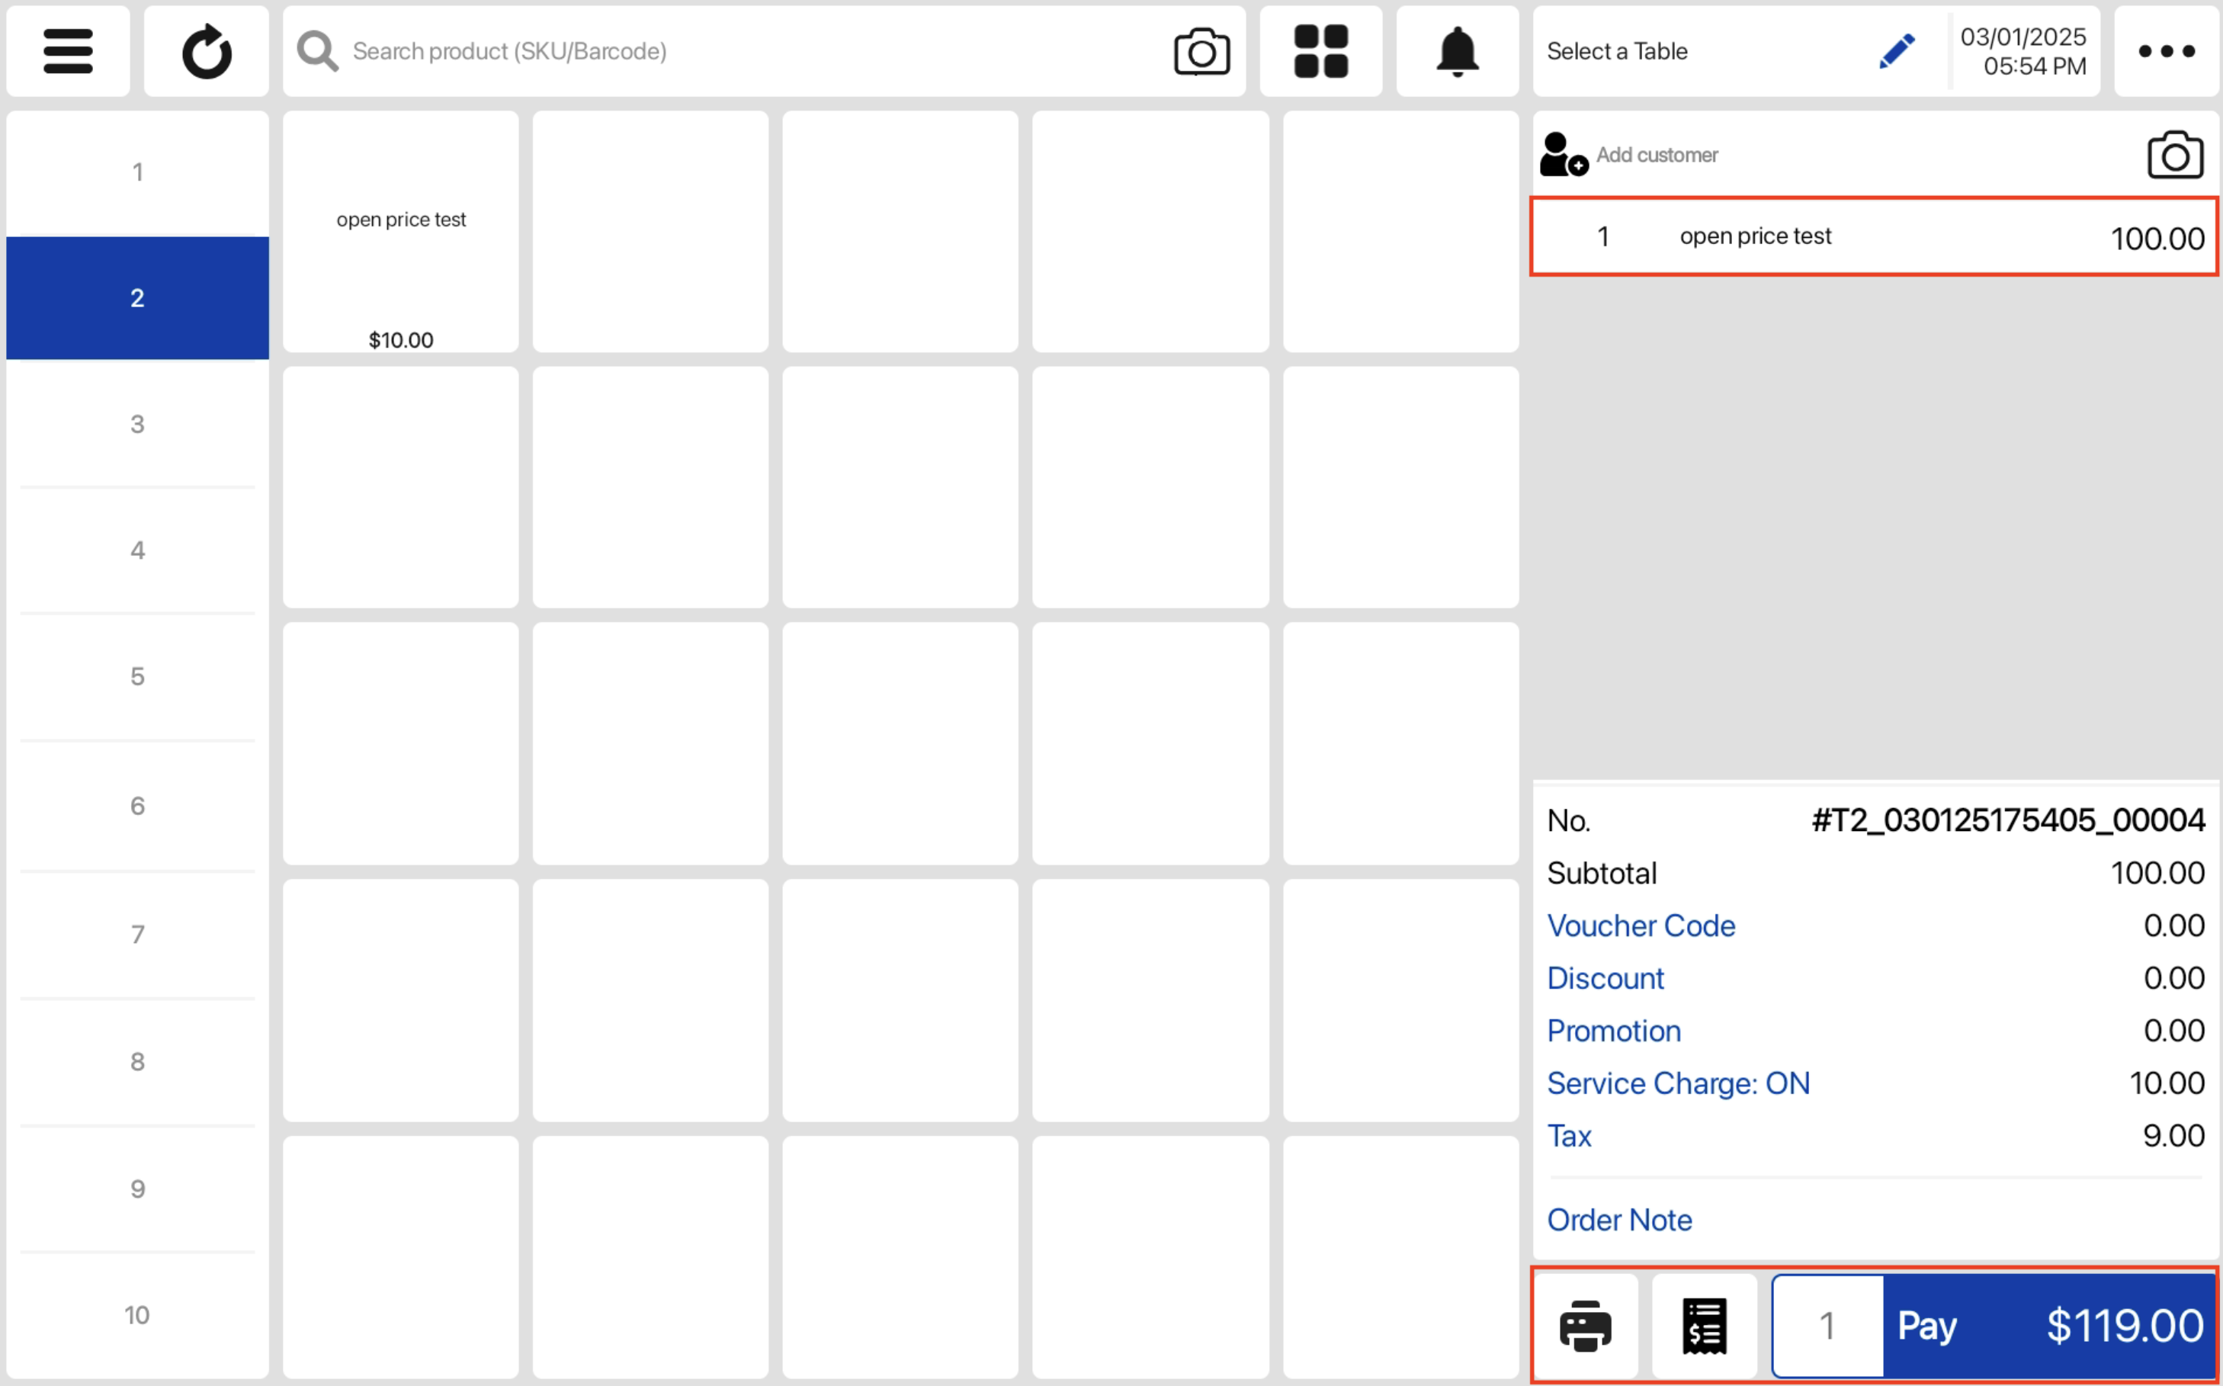Open notifications bell
Screen dimensions: 2223x1386
pos(1457,51)
